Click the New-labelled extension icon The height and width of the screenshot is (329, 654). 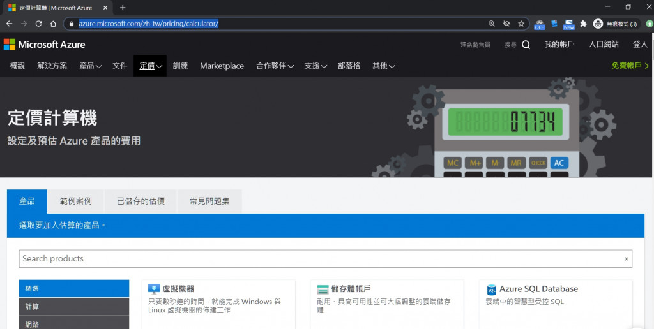coord(568,24)
